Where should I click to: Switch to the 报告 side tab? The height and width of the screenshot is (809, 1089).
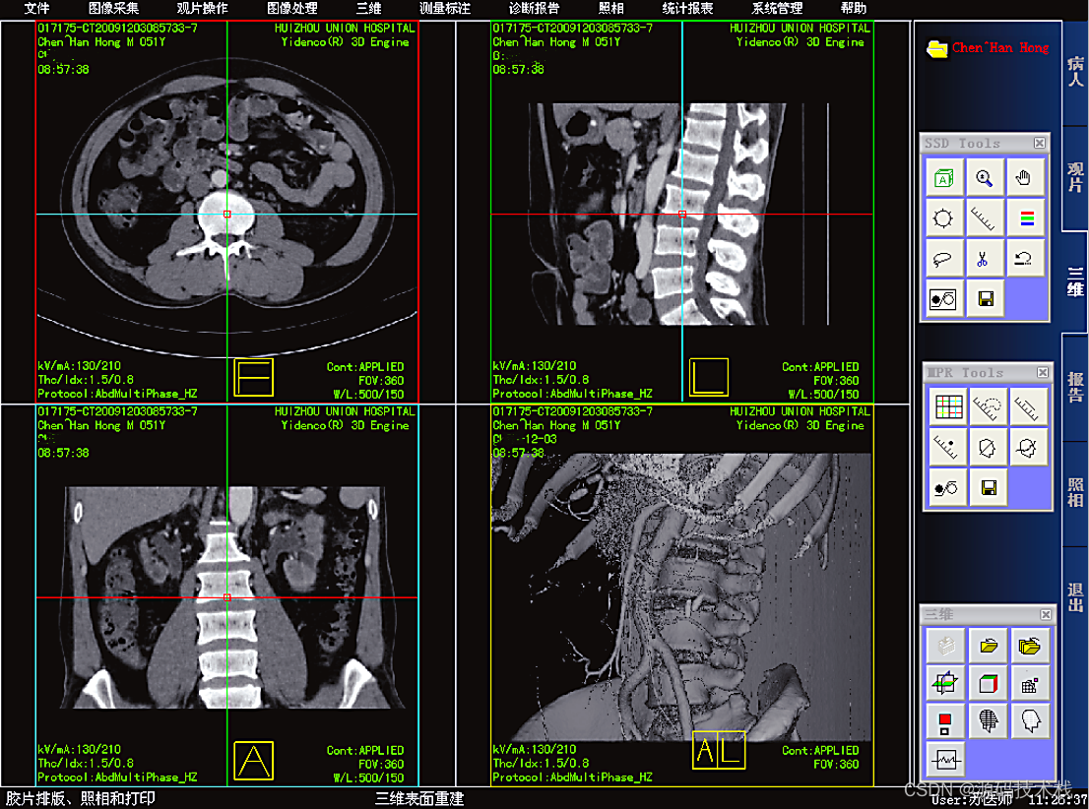[1075, 388]
